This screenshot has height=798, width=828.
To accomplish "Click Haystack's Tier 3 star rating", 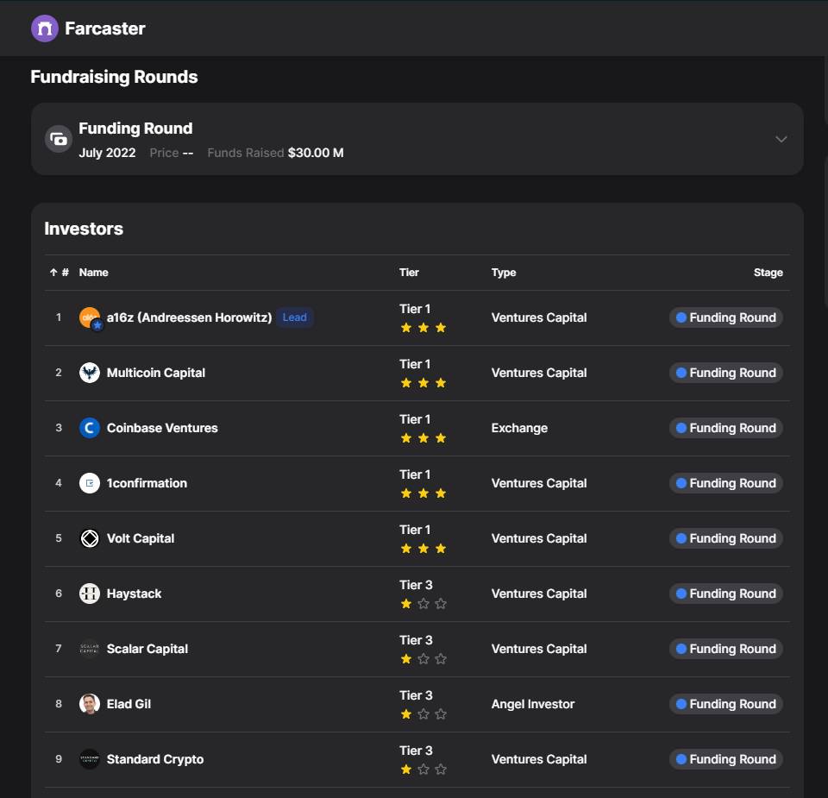I will [x=423, y=604].
